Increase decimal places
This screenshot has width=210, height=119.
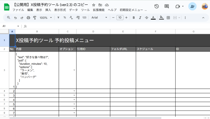pos(78,18)
